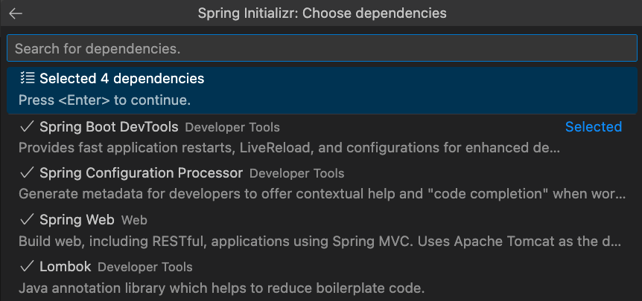Click the checklist icon beside Selected 4 dependencies
Image resolution: width=642 pixels, height=301 pixels.
[28, 78]
